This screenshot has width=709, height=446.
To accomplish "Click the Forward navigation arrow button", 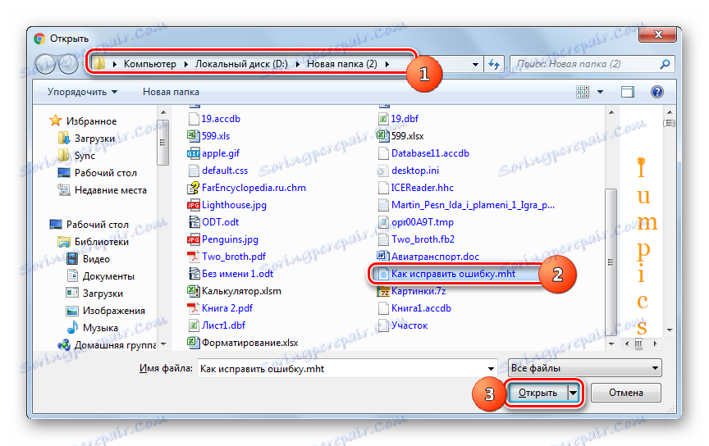I will (69, 64).
